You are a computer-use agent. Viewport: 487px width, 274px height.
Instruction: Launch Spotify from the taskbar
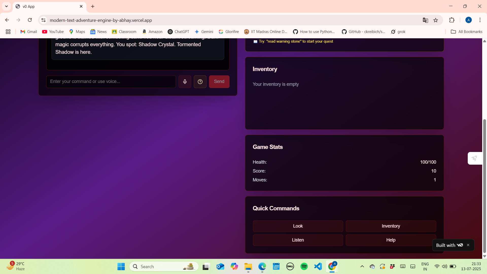pos(304,266)
